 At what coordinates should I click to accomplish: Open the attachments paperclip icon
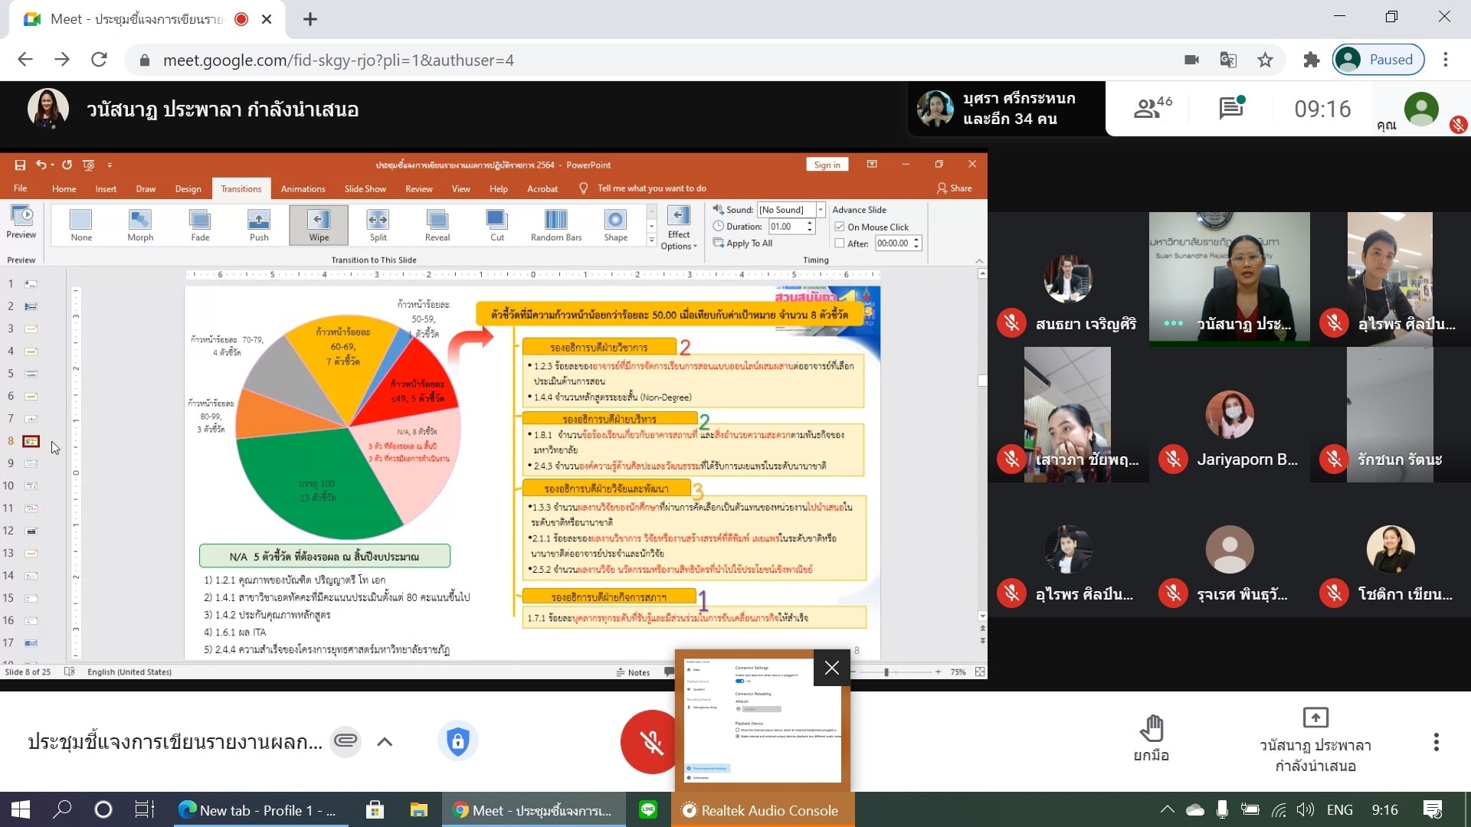346,741
